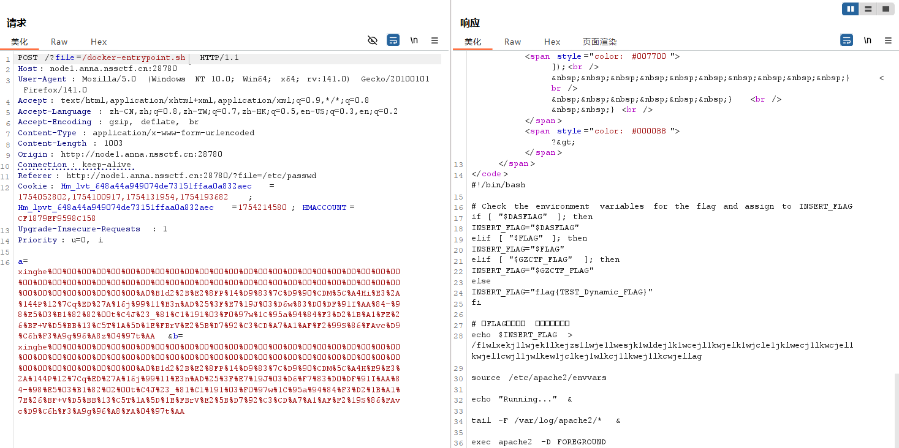Viewport: 899px width, 448px height.
Task: Select top-bottom split layout icon
Action: pyautogui.click(x=868, y=9)
